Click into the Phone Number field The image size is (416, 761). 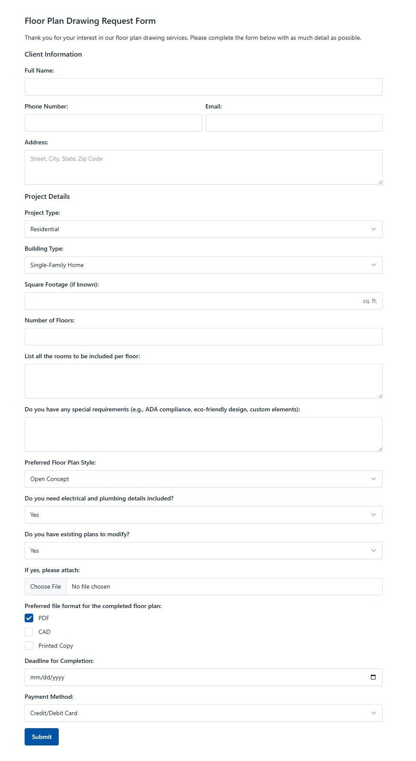click(113, 123)
